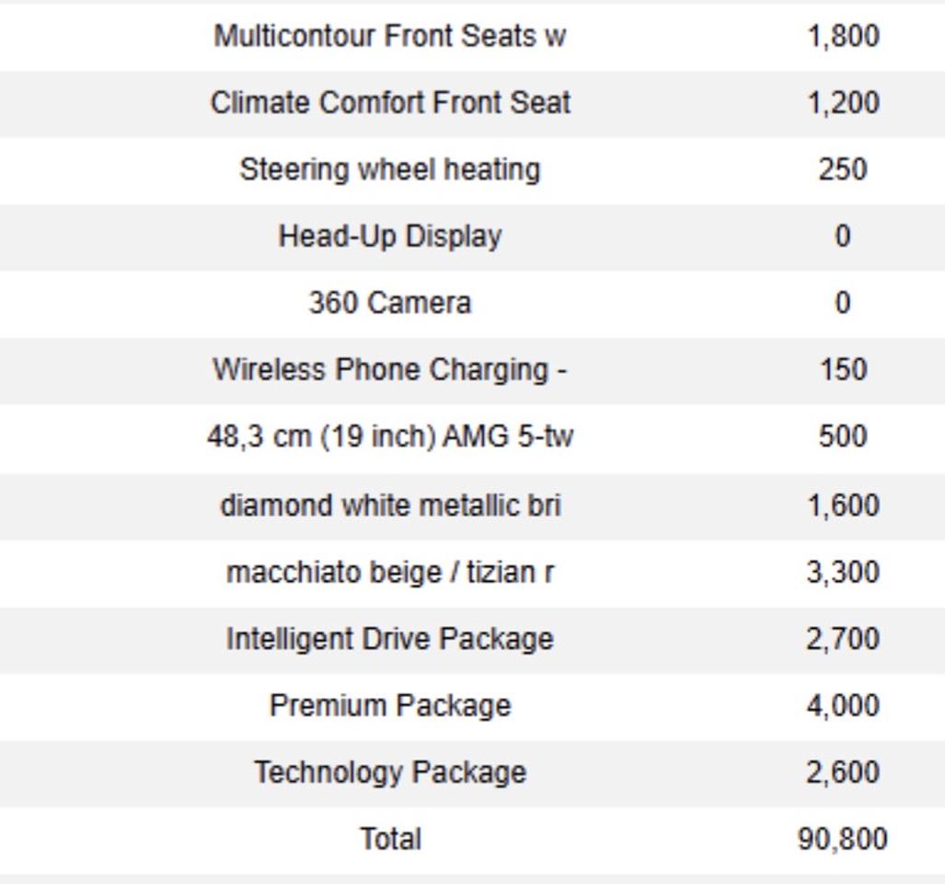This screenshot has width=945, height=884.
Task: Click the 90,800 total amount
Action: tap(843, 840)
